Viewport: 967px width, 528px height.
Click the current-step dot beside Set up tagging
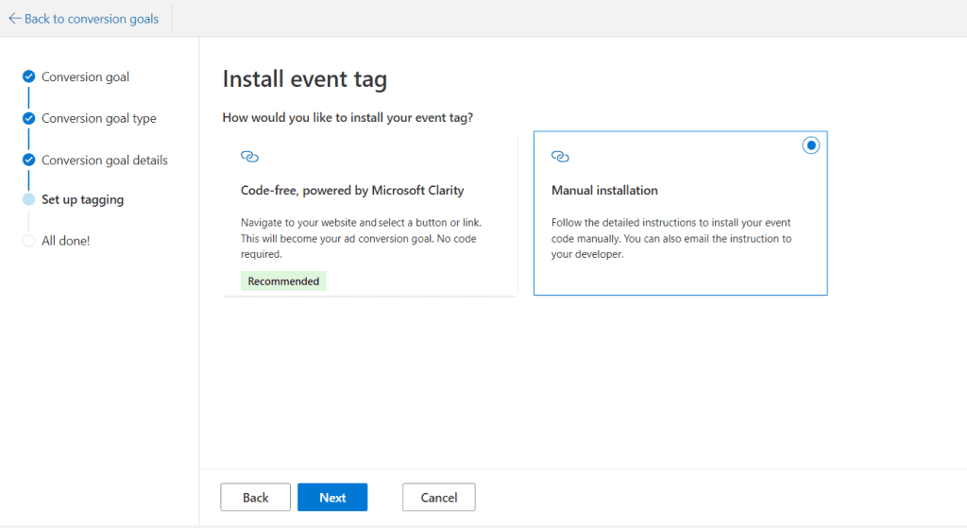(x=28, y=199)
